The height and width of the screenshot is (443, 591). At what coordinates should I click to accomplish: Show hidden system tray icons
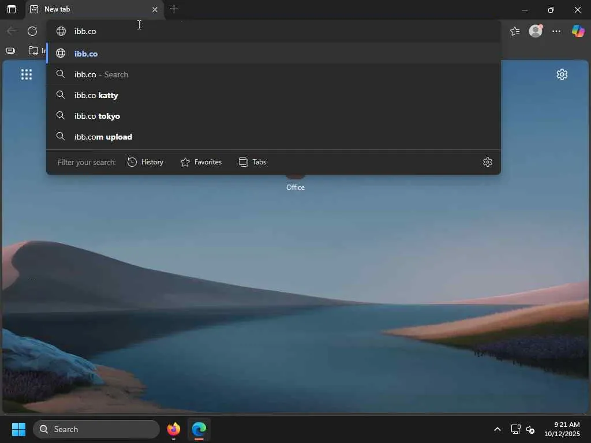click(x=497, y=429)
